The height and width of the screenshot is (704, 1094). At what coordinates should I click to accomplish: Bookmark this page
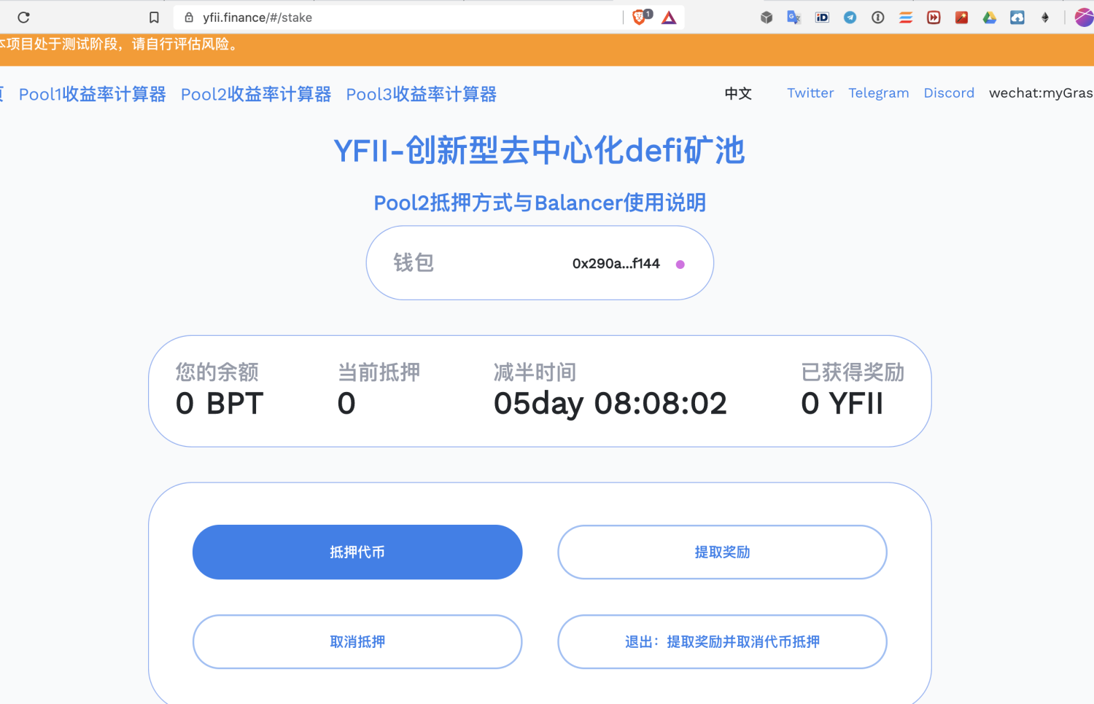click(152, 17)
